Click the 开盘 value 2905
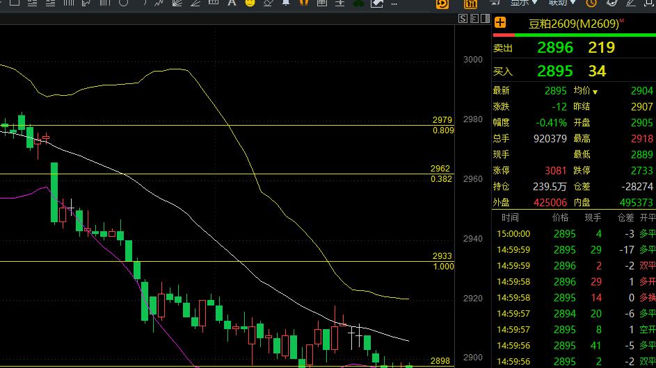This screenshot has height=368, width=656. (x=642, y=123)
